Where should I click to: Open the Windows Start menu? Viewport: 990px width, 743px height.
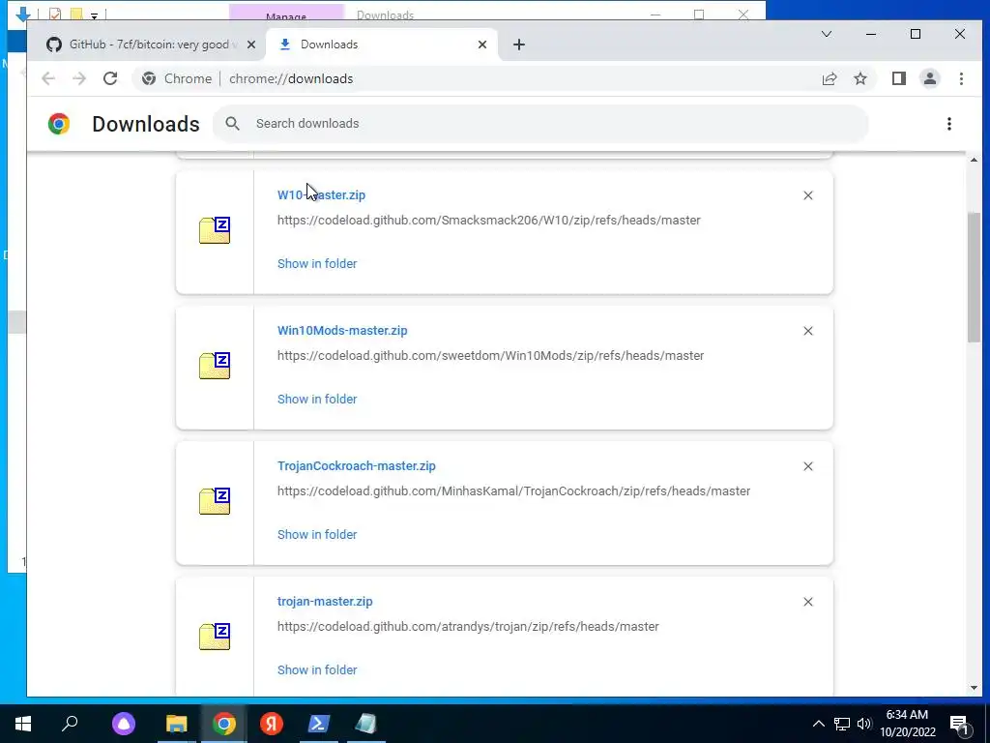[23, 724]
